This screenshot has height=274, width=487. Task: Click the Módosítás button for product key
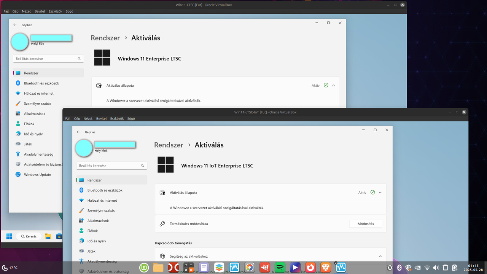pos(365,224)
